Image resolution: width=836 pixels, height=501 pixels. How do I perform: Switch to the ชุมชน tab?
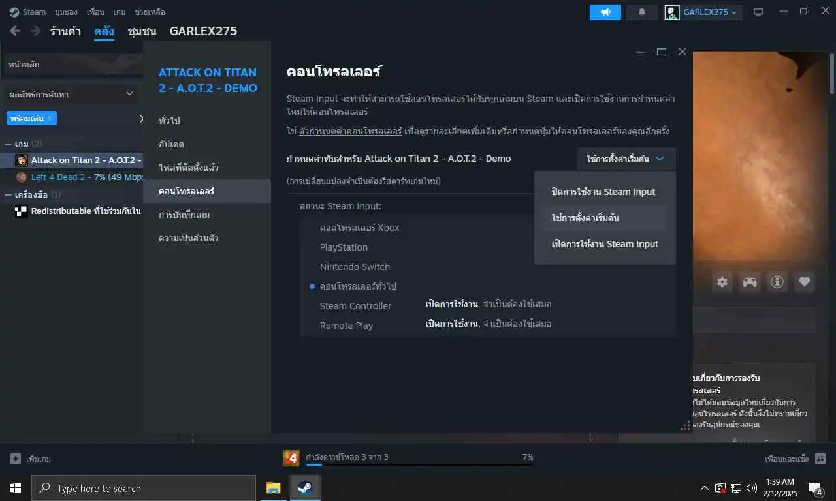pyautogui.click(x=142, y=31)
